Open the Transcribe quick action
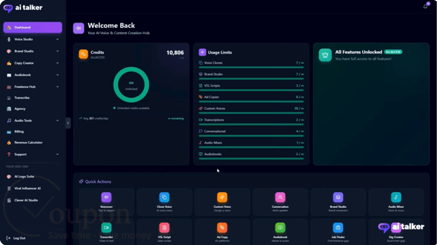The image size is (437, 245). click(107, 232)
